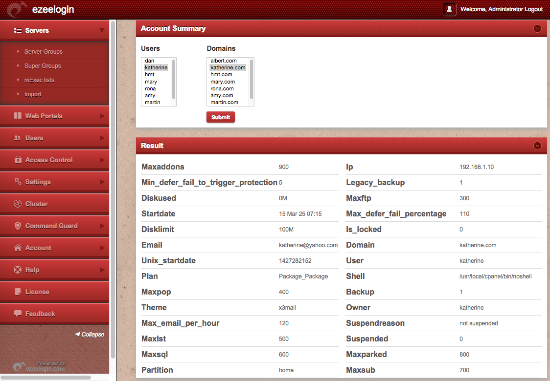550x381 pixels.
Task: Click the Access Control lock icon
Action: point(18,160)
